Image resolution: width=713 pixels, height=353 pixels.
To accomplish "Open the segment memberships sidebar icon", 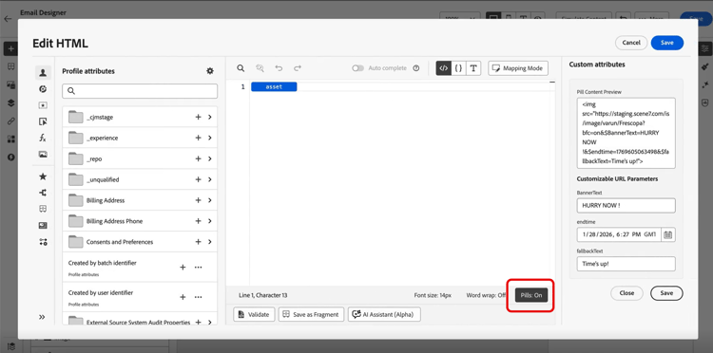I will point(43,89).
